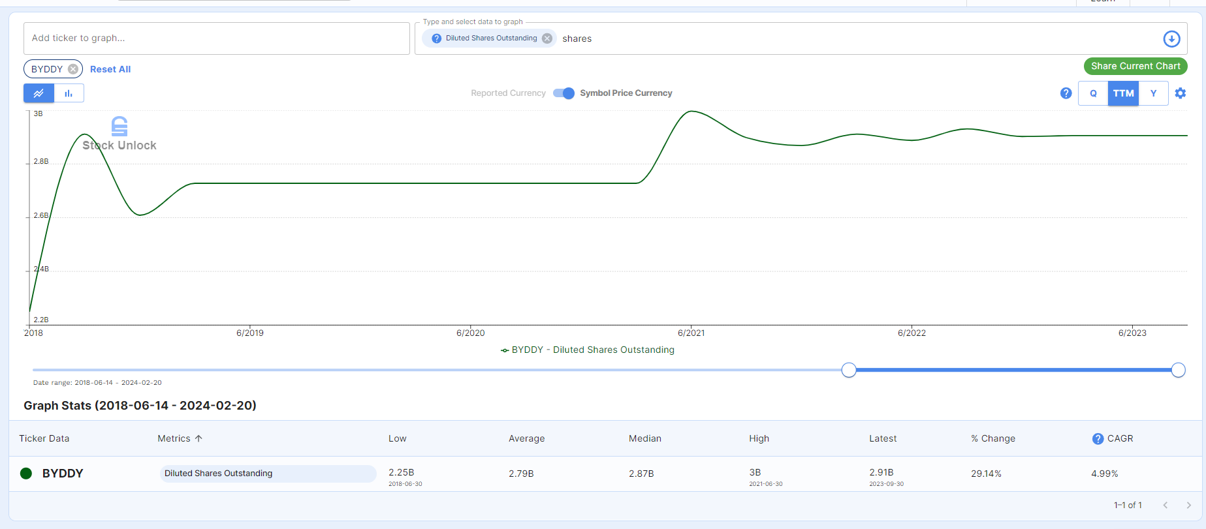Click the Latest column header

click(x=883, y=438)
